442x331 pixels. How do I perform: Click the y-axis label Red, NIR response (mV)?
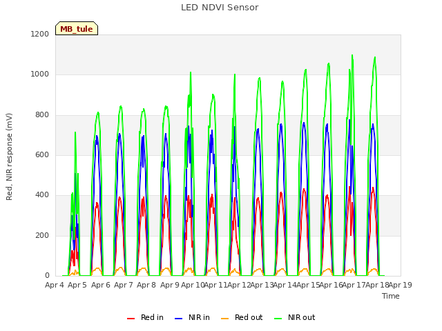pyautogui.click(x=9, y=157)
